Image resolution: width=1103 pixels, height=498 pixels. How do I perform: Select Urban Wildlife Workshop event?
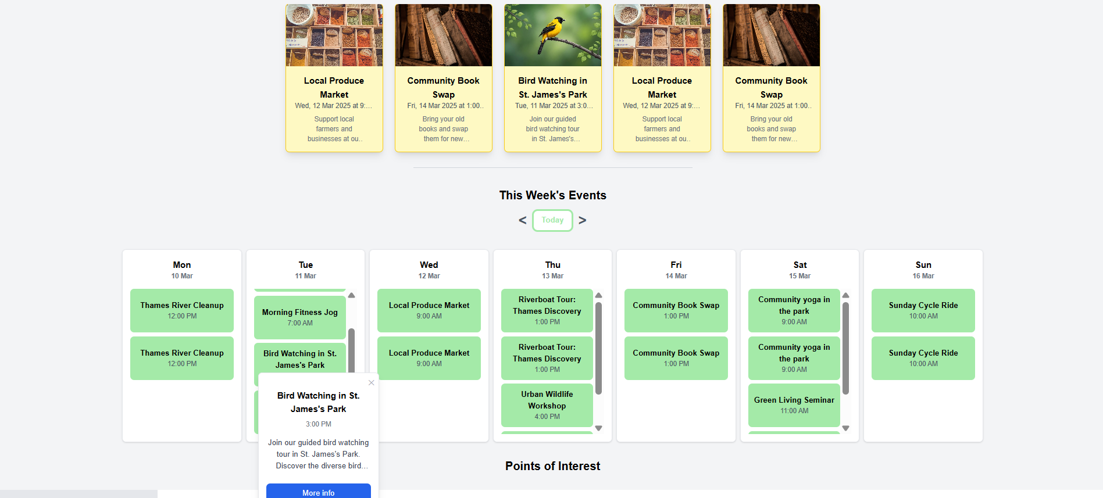(547, 405)
